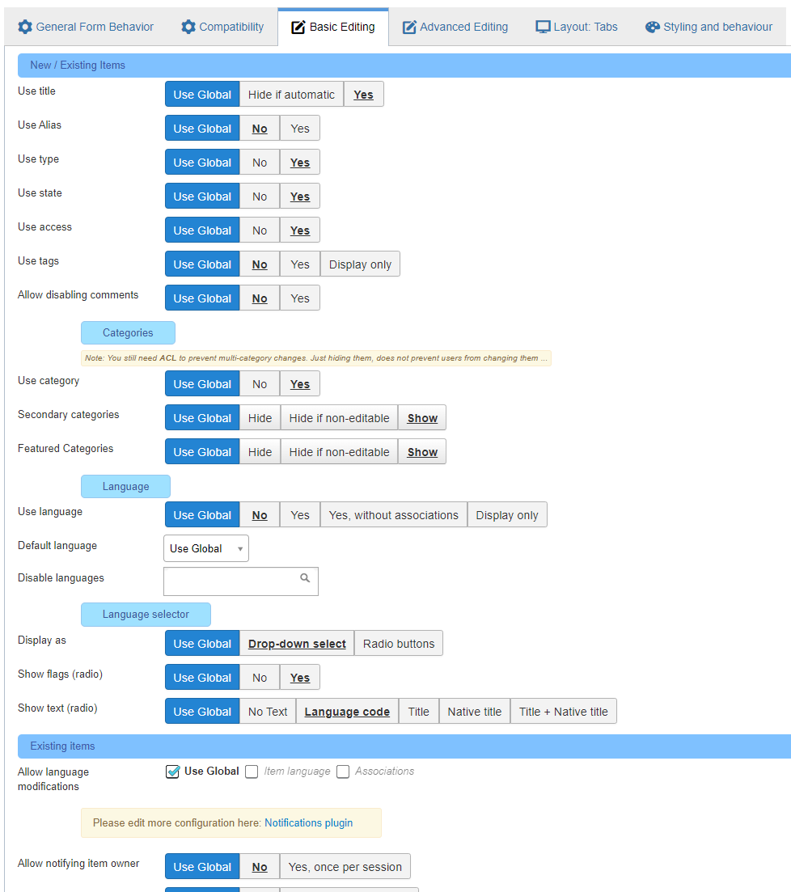The width and height of the screenshot is (791, 892).
Task: Set Featured Categories to Hide
Action: (x=260, y=452)
